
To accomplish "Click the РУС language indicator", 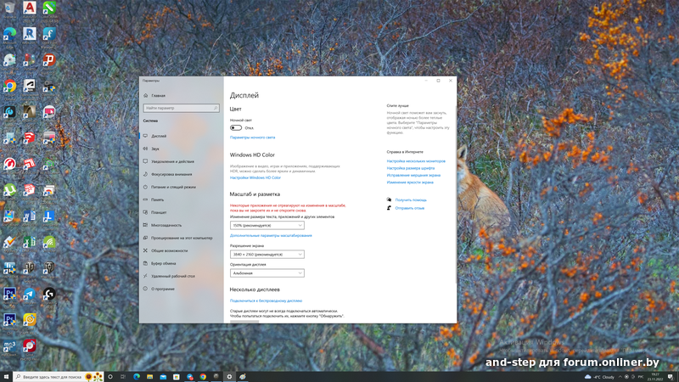I will pos(641,377).
